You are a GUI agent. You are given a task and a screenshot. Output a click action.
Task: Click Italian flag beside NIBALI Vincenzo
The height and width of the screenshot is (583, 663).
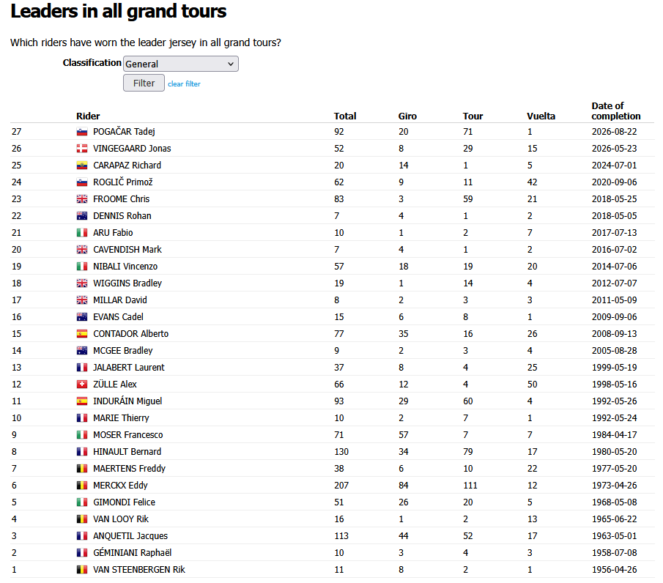[x=82, y=267]
